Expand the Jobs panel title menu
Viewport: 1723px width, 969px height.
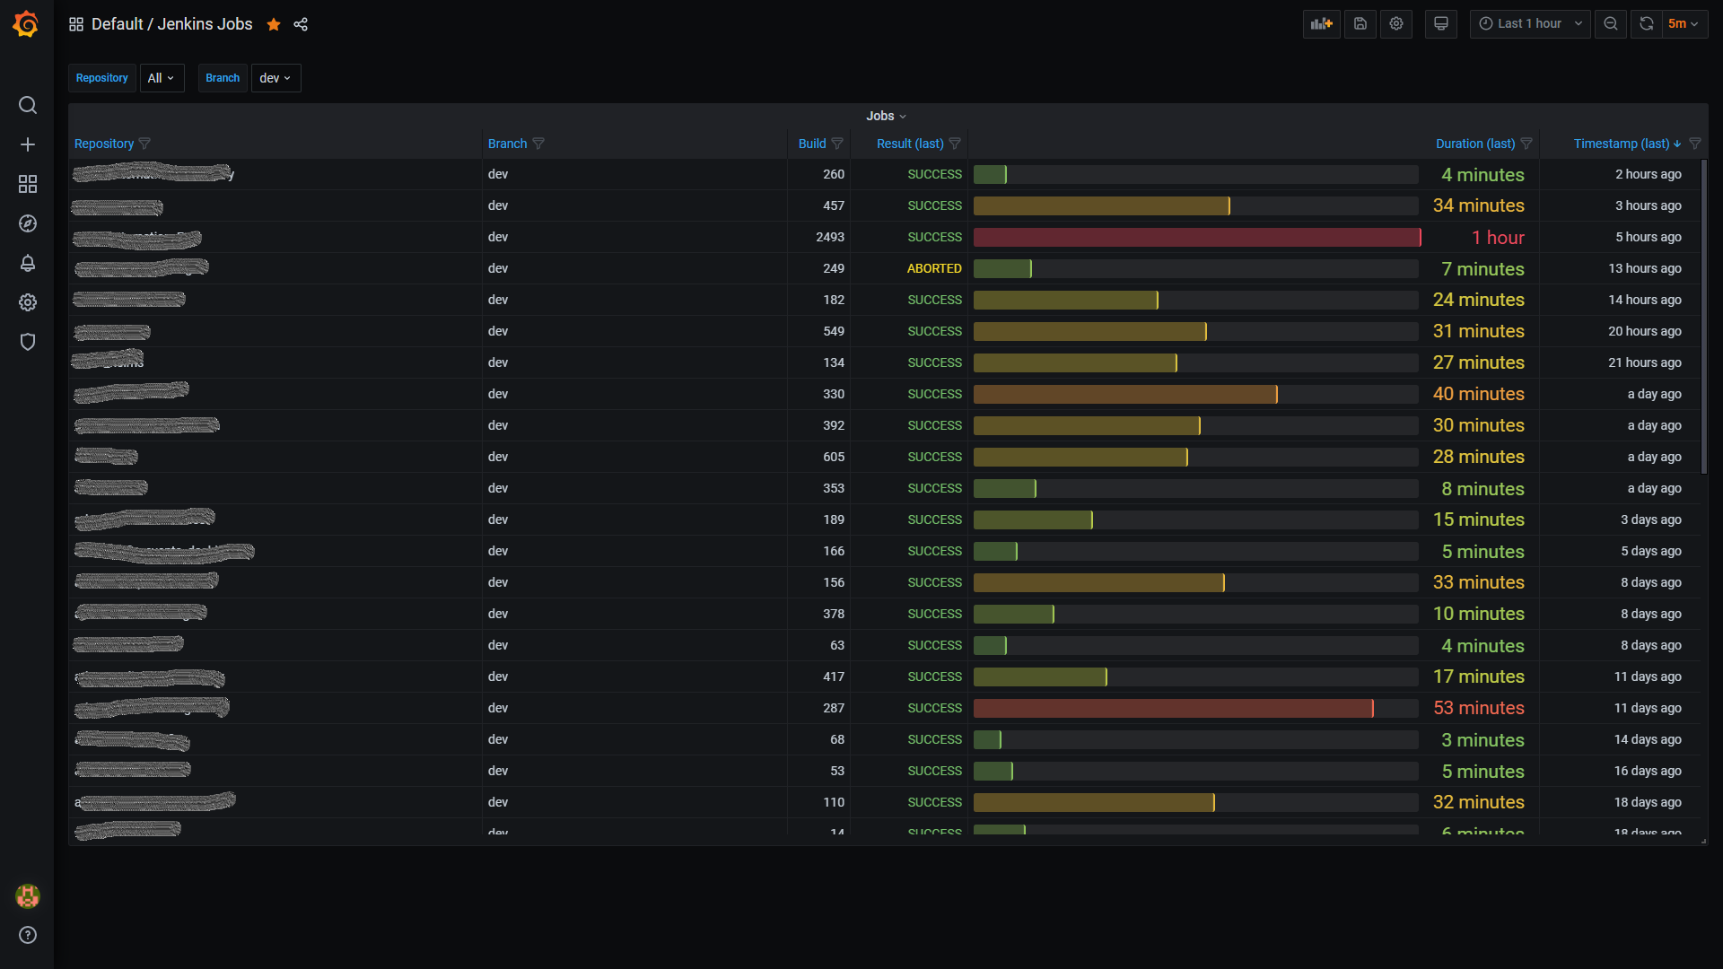(x=887, y=116)
